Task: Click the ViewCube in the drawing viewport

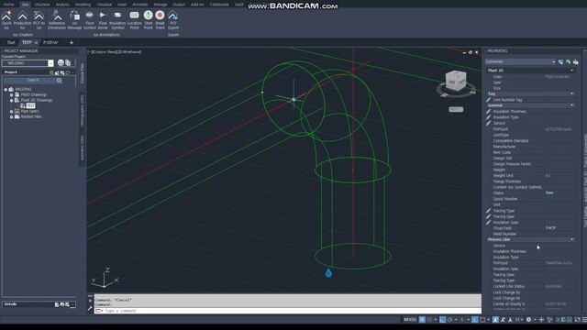Action: coord(456,81)
